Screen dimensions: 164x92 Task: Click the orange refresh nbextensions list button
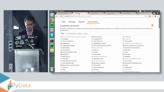point(152,26)
